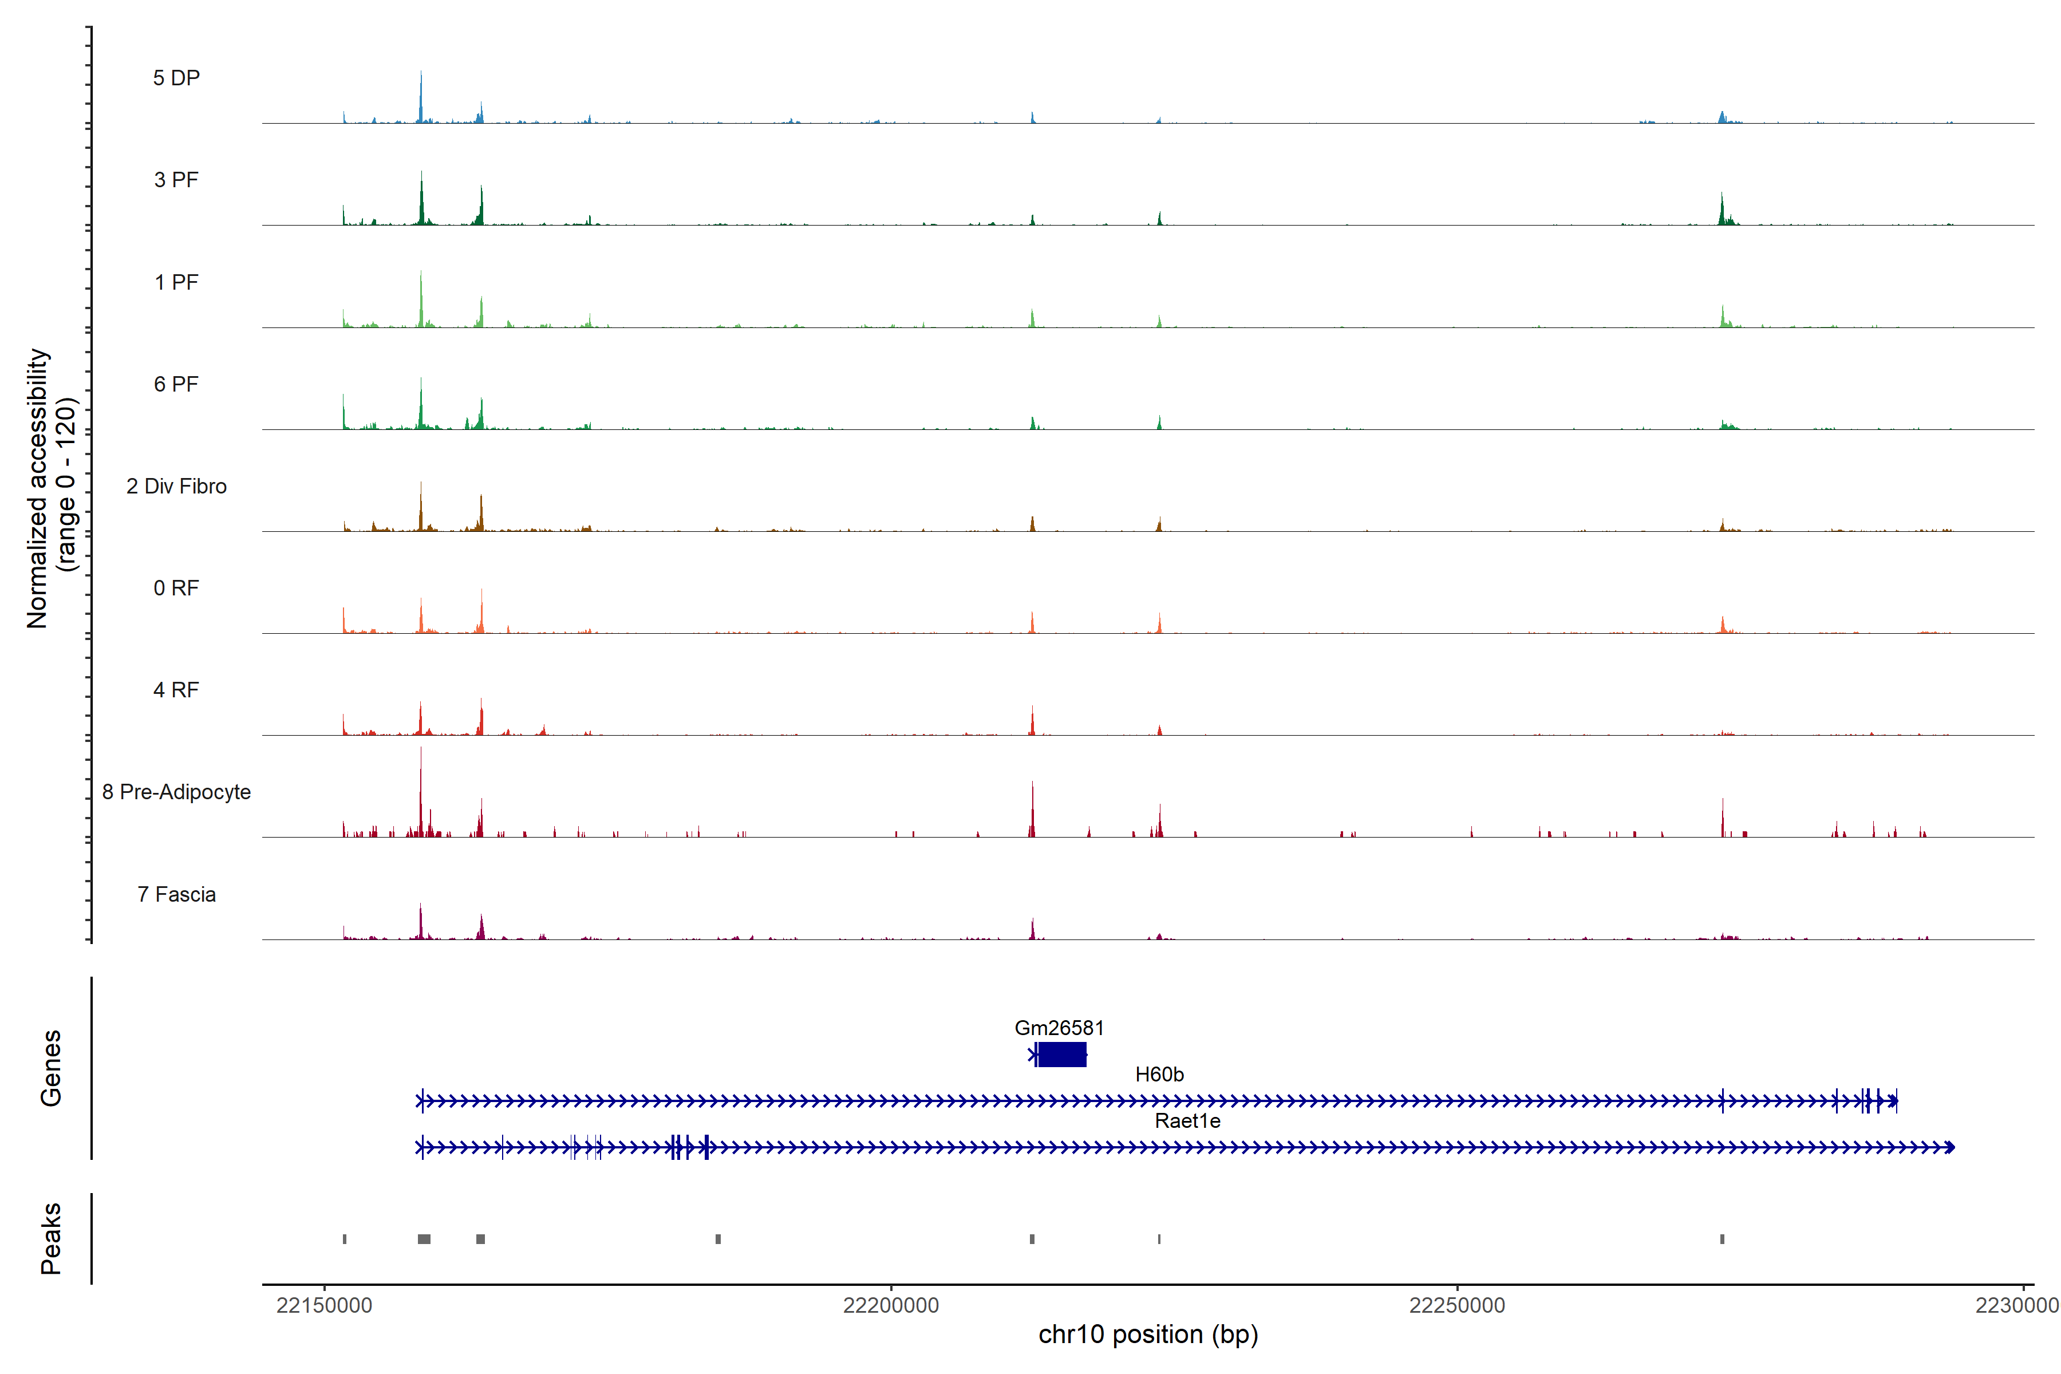Click the Genes panel label
This screenshot has width=2061, height=1374.
[51, 1067]
